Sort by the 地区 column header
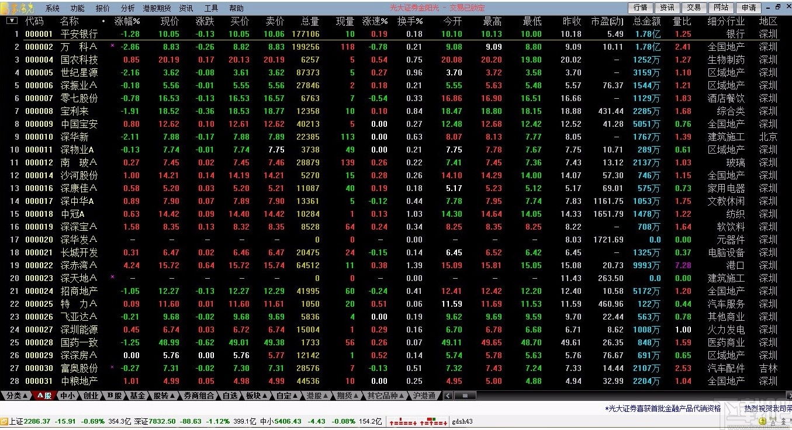 click(x=768, y=21)
